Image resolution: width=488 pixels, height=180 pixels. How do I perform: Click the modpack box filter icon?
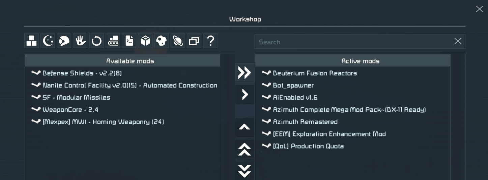(145, 41)
